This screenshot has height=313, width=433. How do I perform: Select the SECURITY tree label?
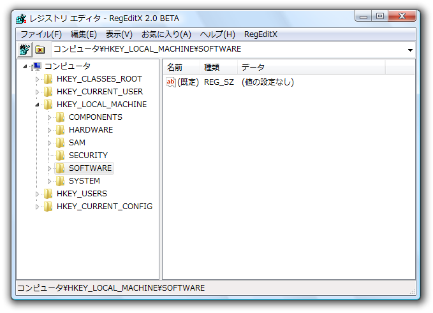[x=88, y=156]
